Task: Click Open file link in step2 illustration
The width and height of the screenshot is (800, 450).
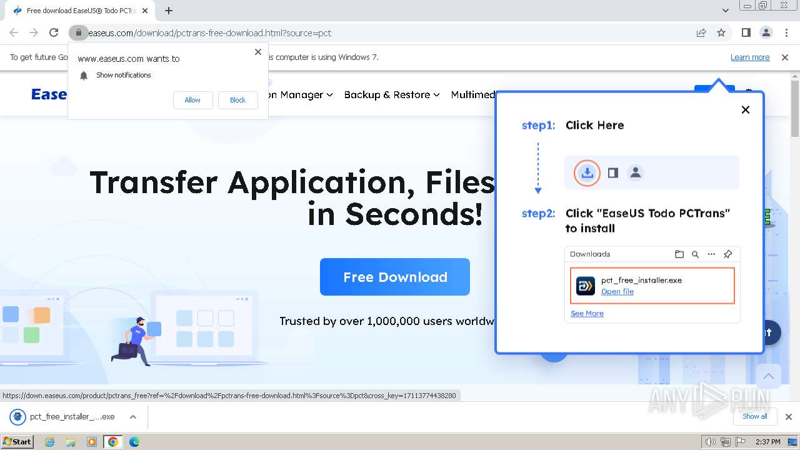Action: tap(617, 292)
